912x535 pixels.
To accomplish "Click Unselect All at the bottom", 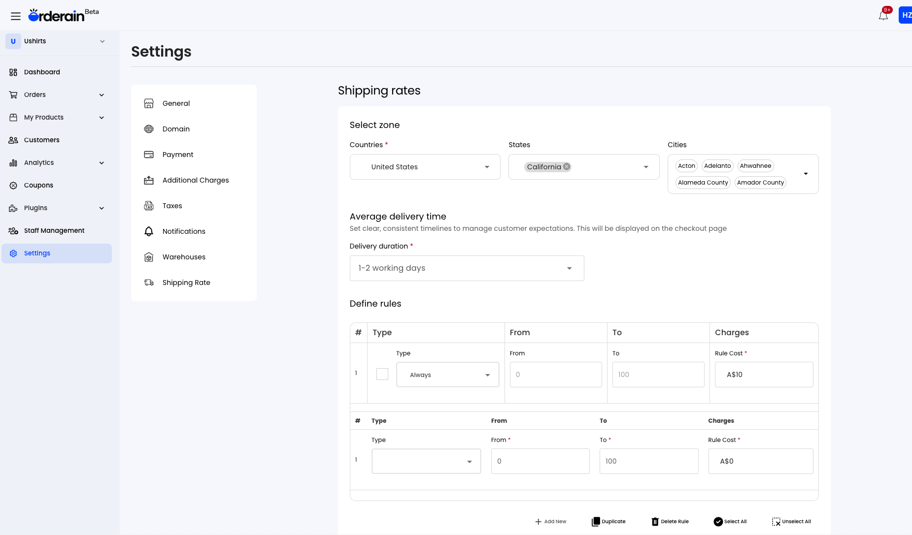I will [x=791, y=521].
